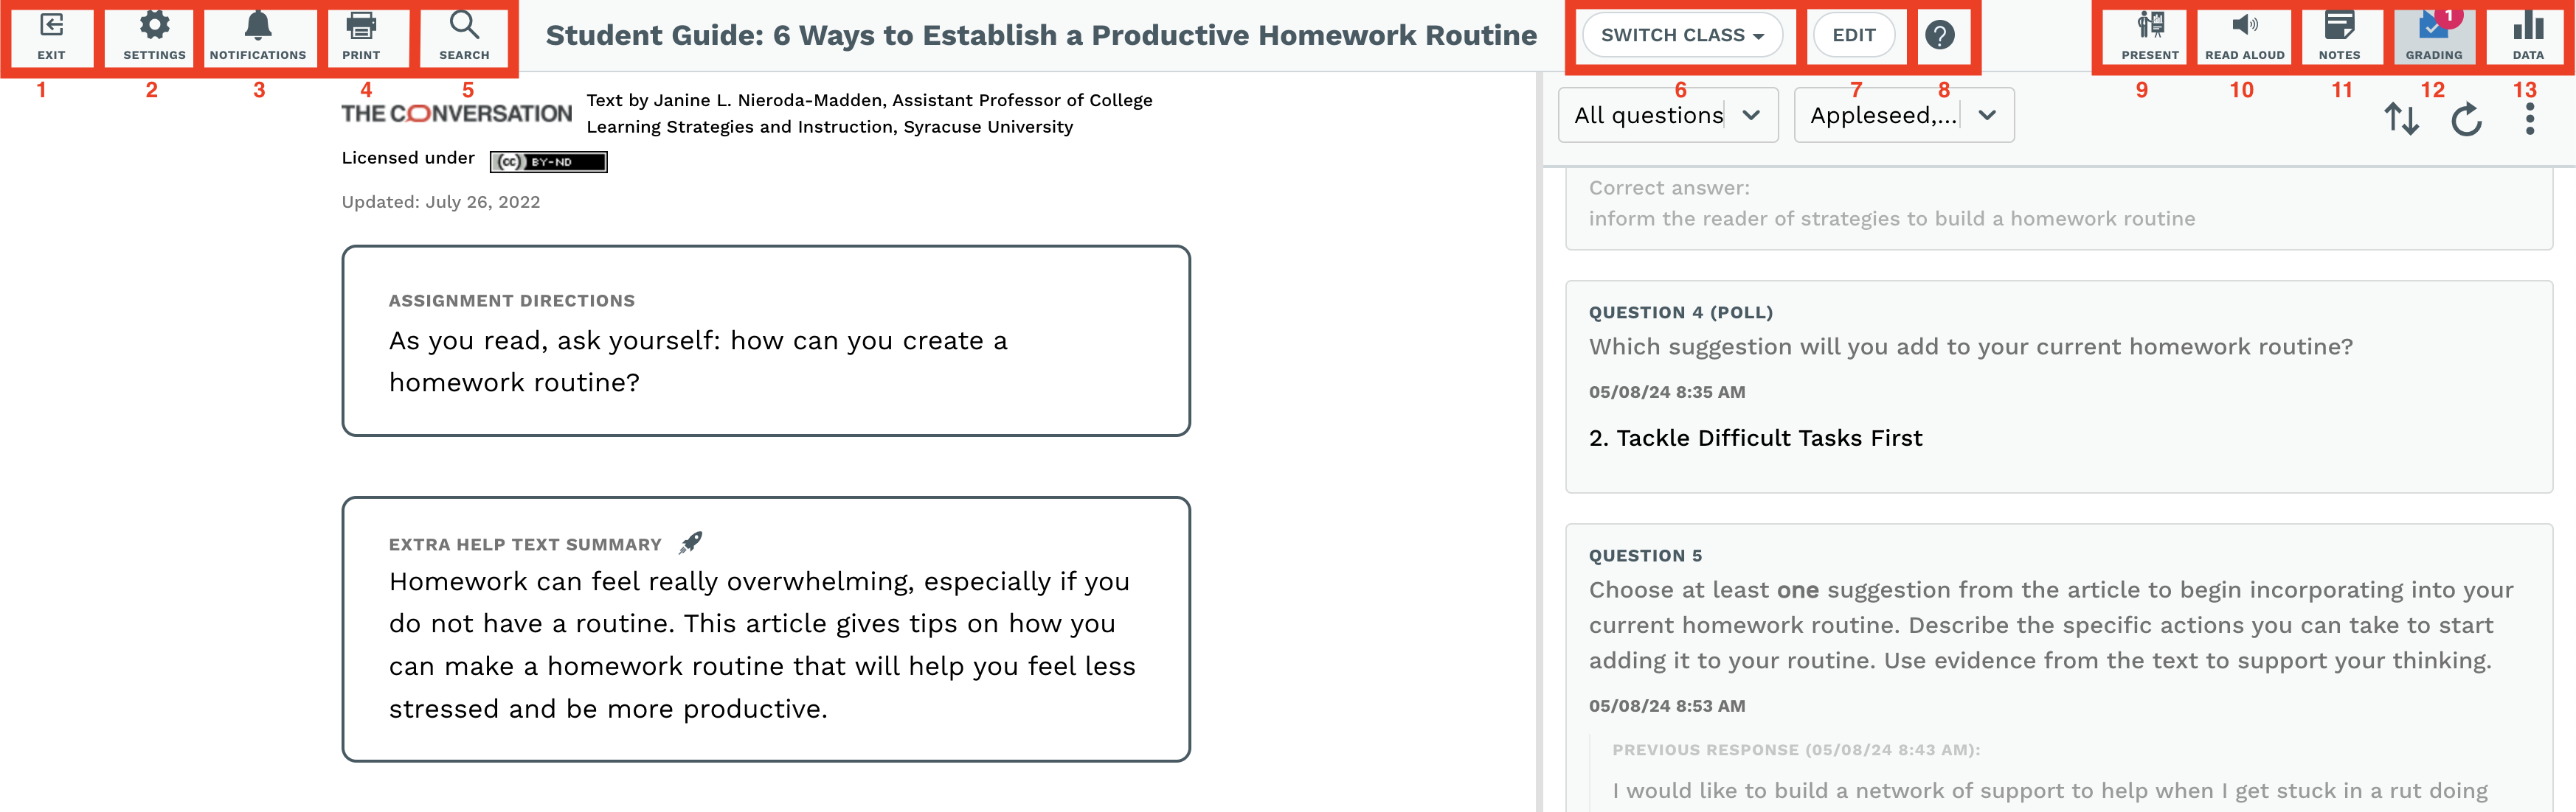Open the Search magnifier tool
The image size is (2576, 812).
pyautogui.click(x=464, y=36)
